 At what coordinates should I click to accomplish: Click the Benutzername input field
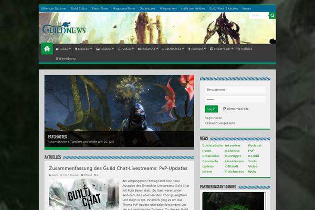click(x=235, y=90)
